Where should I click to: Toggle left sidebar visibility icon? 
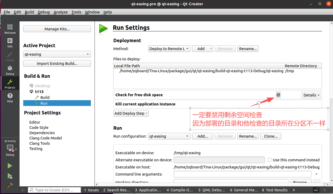click(x=23, y=190)
